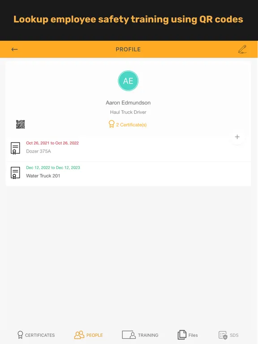Image resolution: width=258 pixels, height=344 pixels.
Task: Switch to the Files tab
Action: pyautogui.click(x=188, y=335)
